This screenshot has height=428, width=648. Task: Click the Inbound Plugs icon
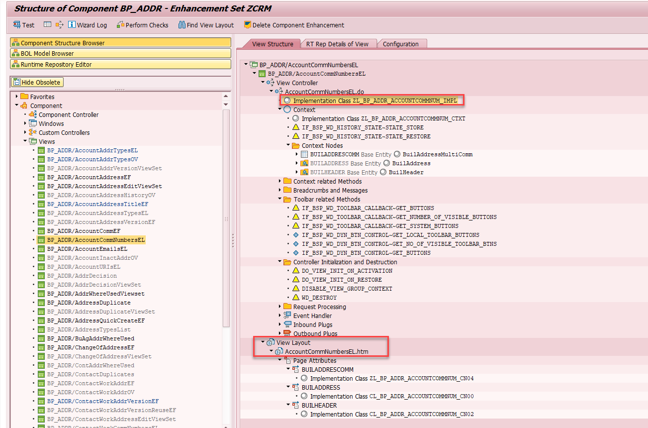[x=286, y=324]
